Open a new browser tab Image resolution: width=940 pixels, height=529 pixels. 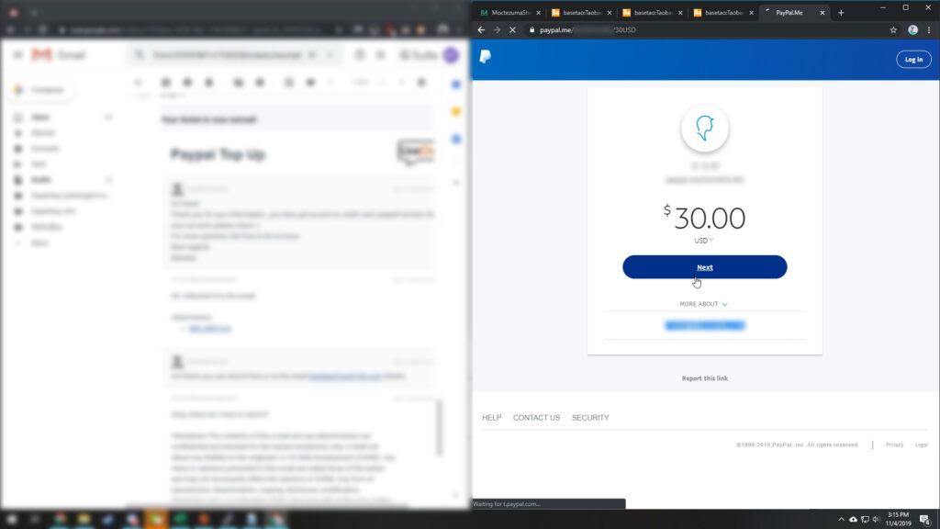coord(841,13)
